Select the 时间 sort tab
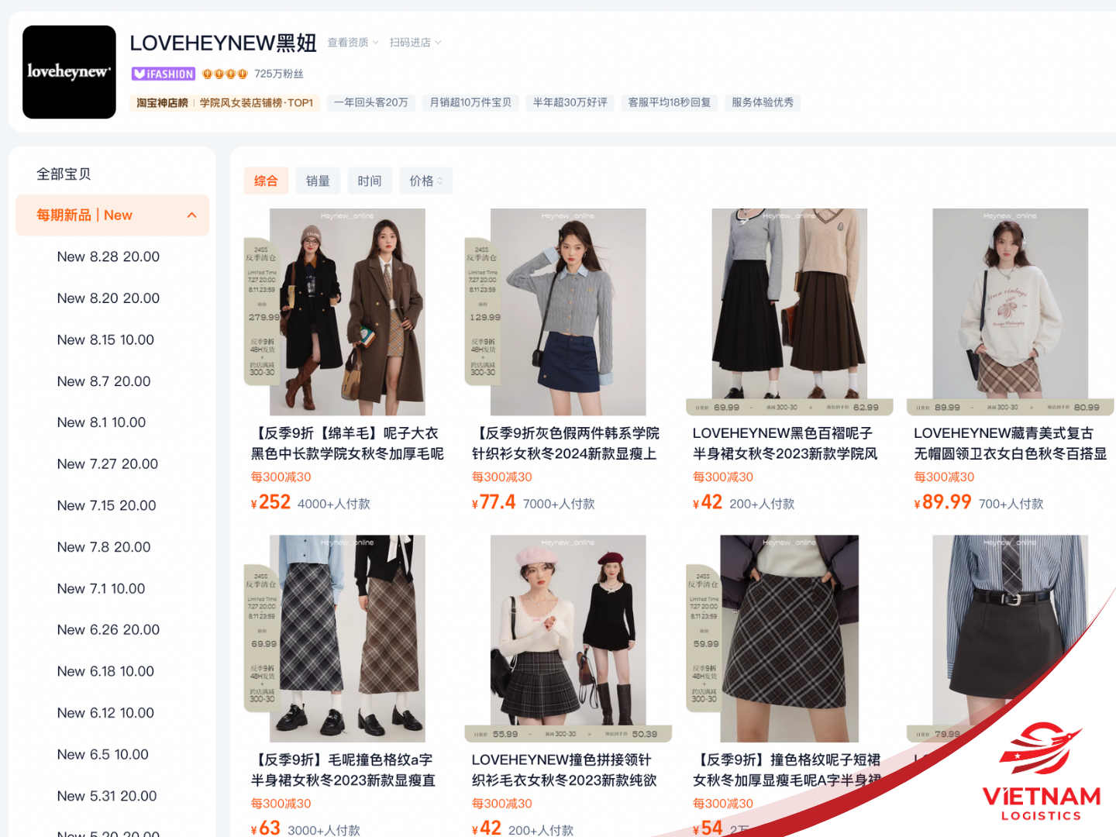The height and width of the screenshot is (837, 1116). coord(370,181)
